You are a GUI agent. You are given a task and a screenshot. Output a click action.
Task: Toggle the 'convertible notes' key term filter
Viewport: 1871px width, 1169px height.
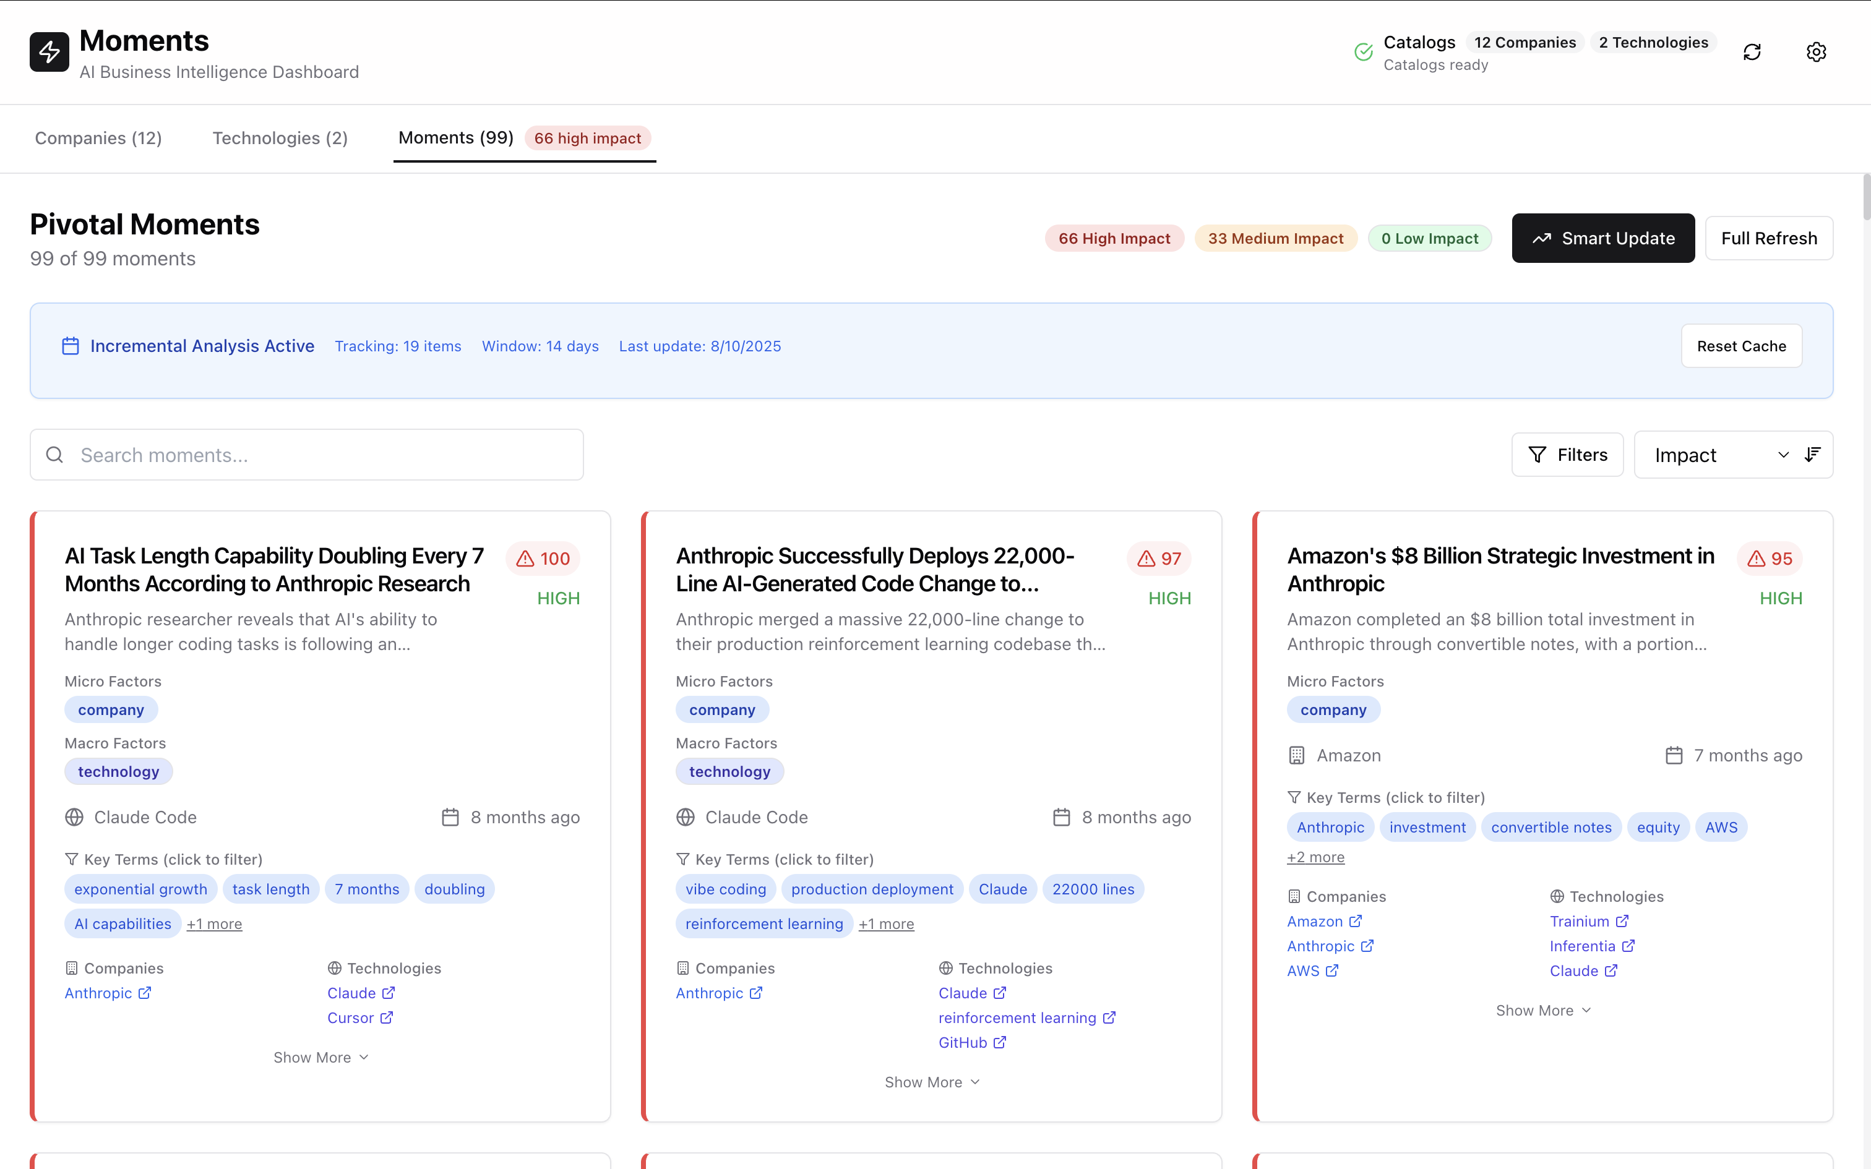point(1551,826)
